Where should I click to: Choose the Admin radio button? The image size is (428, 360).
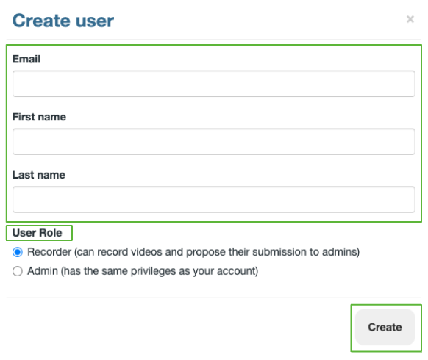(x=18, y=271)
